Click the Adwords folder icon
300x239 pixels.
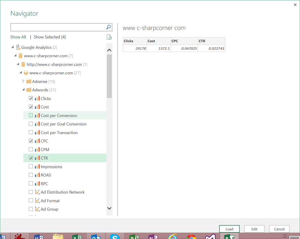click(x=29, y=90)
